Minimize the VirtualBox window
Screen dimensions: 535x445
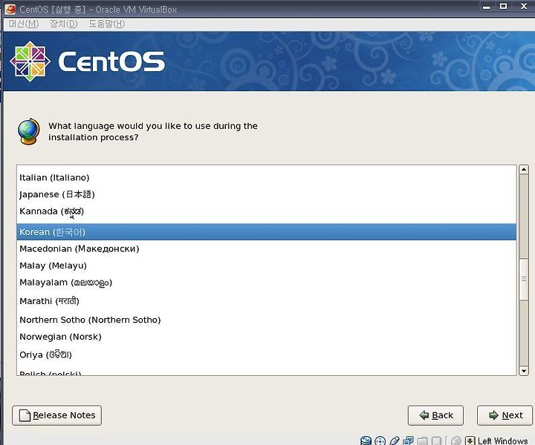pos(487,7)
